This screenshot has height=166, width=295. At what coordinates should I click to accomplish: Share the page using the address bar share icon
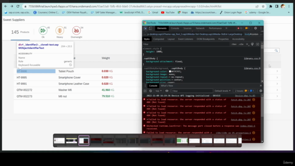click(257, 6)
